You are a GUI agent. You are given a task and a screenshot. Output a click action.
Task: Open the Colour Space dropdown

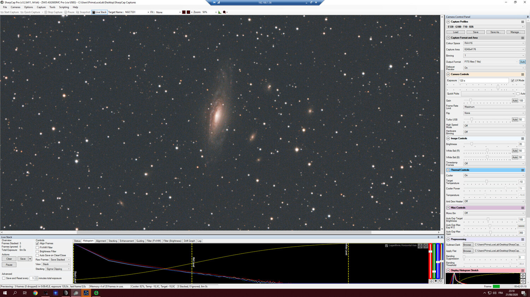pos(494,43)
